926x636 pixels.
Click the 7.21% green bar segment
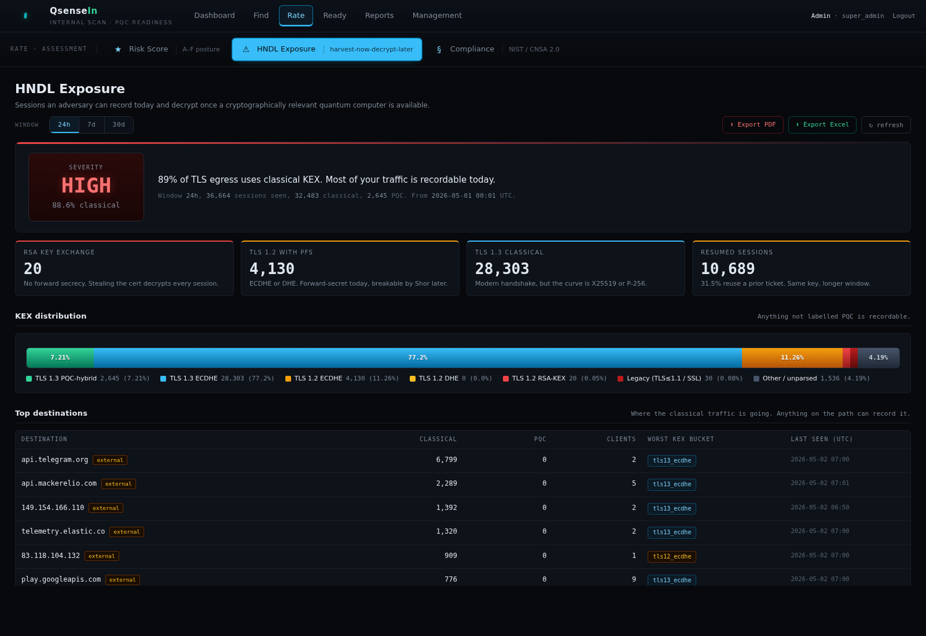coord(60,358)
